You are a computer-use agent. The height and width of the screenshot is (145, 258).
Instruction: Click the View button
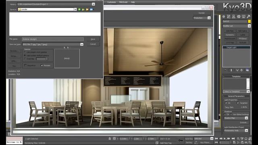coord(15,66)
